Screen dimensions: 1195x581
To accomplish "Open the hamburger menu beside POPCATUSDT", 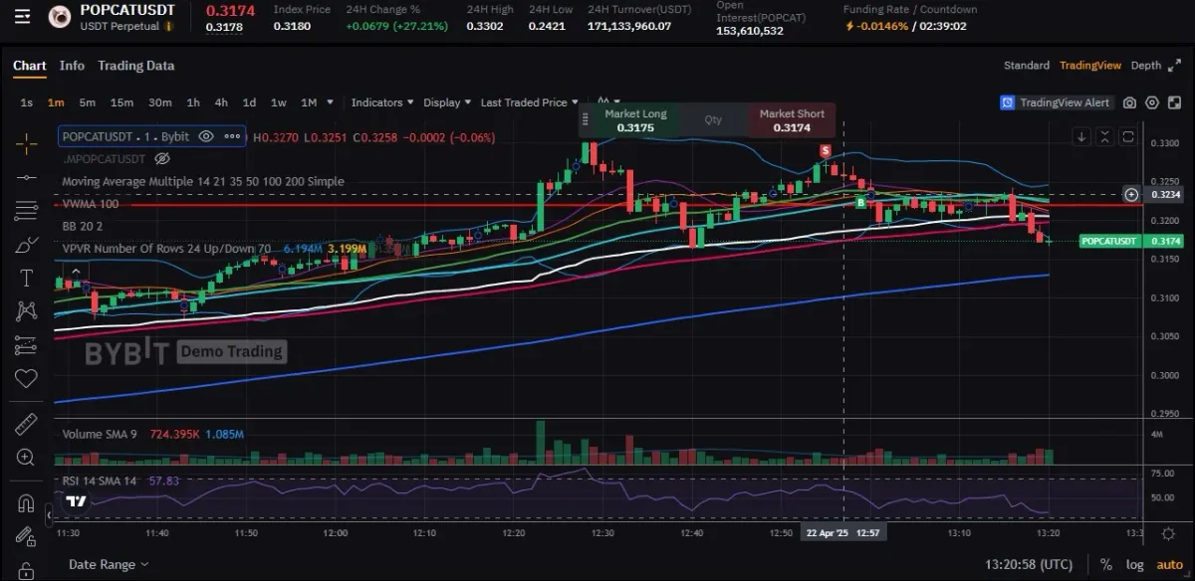I will pos(23,16).
